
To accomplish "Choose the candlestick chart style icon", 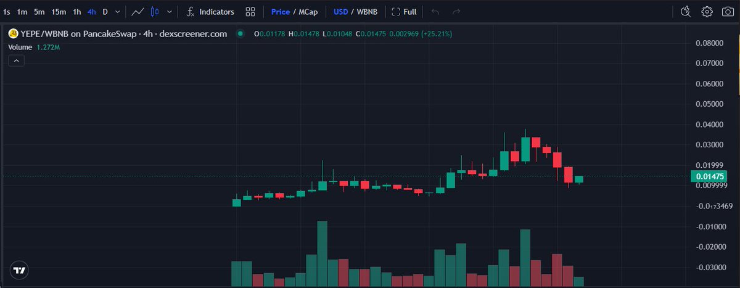I will [x=155, y=12].
